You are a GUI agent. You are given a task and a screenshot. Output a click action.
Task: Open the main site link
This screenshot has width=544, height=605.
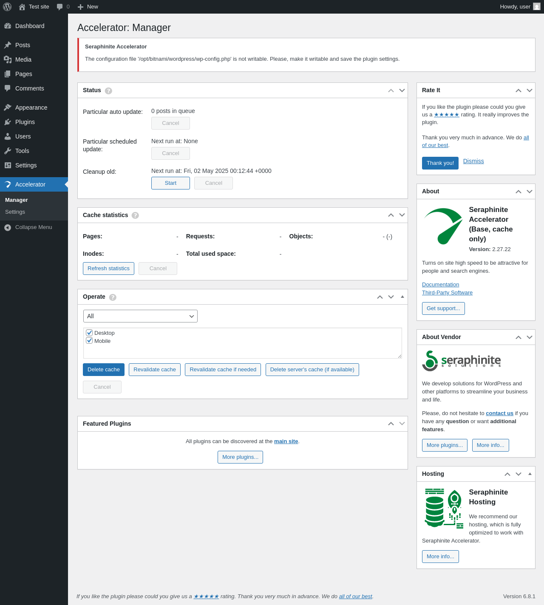(286, 441)
